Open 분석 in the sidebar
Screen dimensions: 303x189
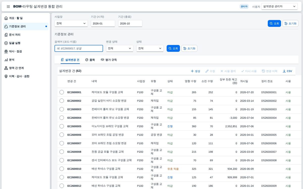point(26,60)
